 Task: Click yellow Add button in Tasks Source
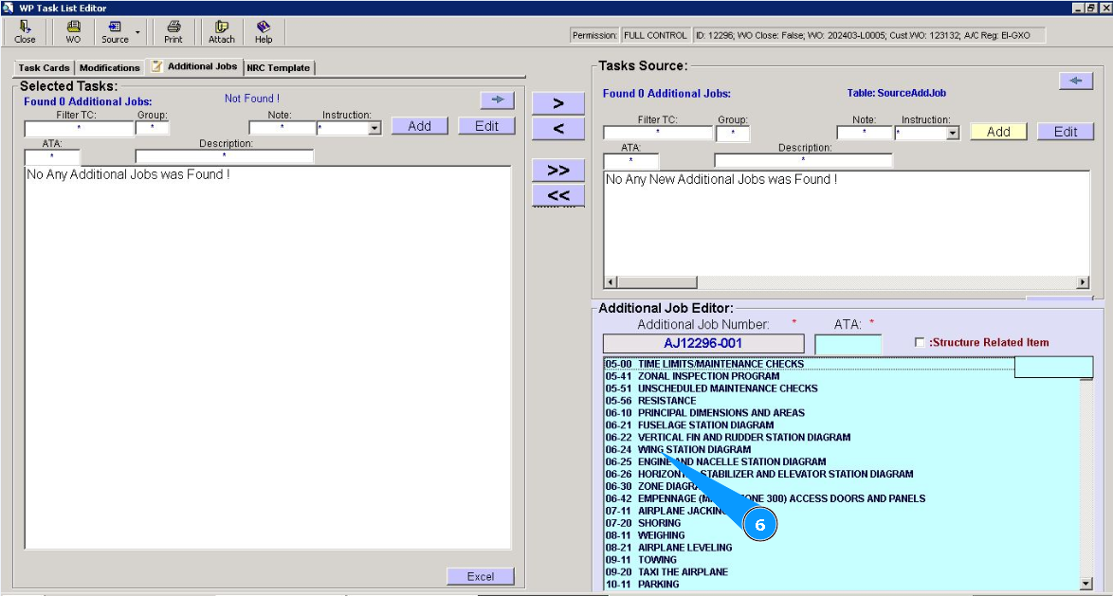coord(998,132)
